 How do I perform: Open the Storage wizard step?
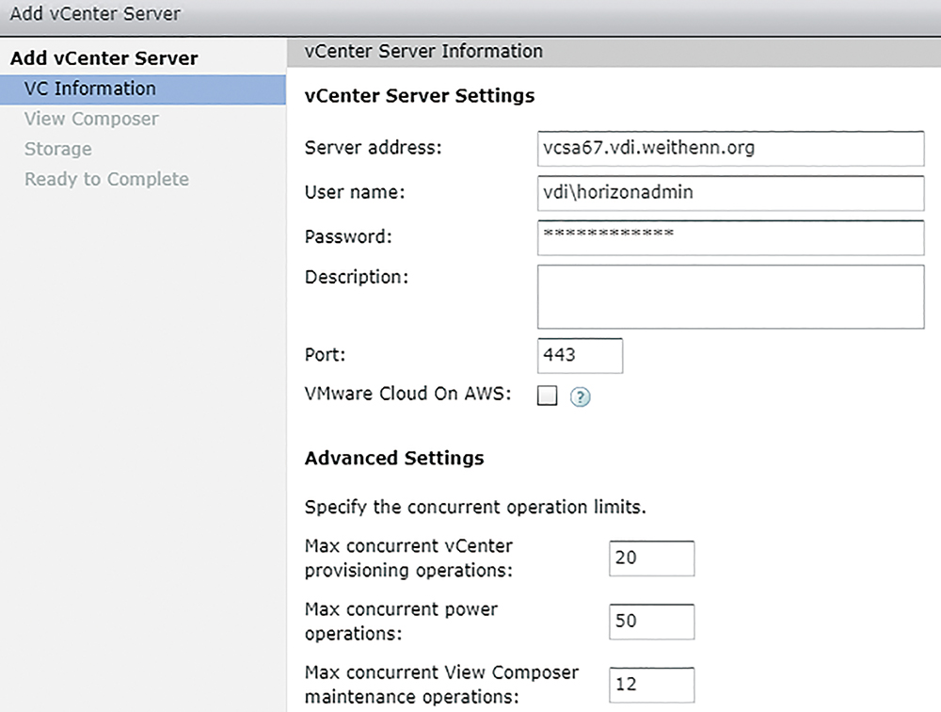[x=58, y=149]
